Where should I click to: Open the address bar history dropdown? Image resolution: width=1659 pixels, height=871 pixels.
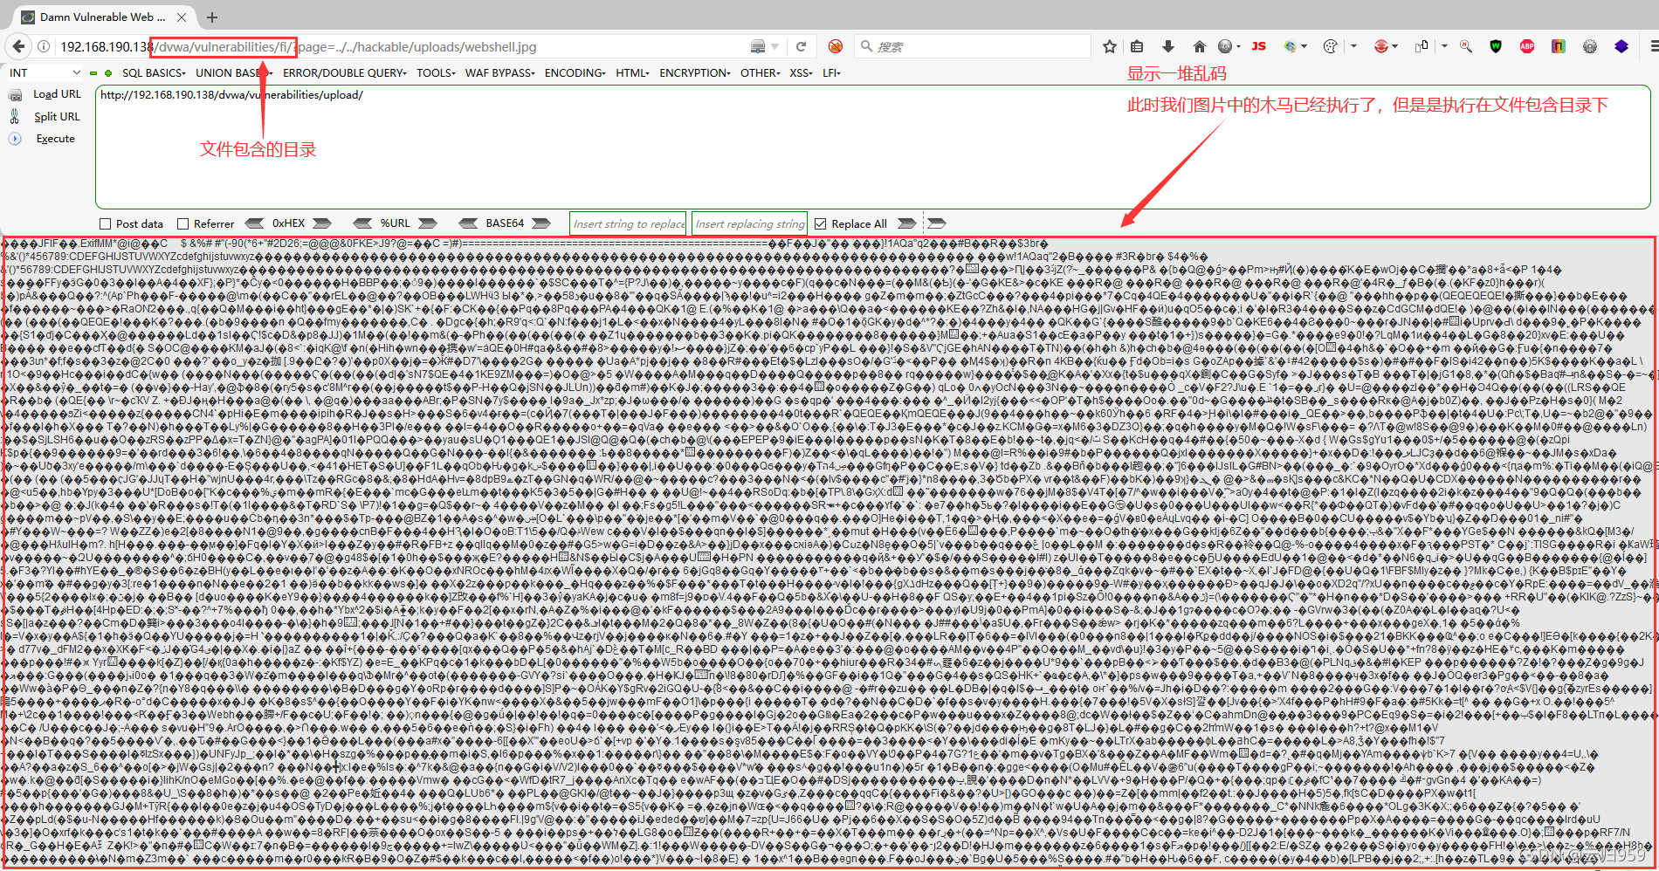774,46
